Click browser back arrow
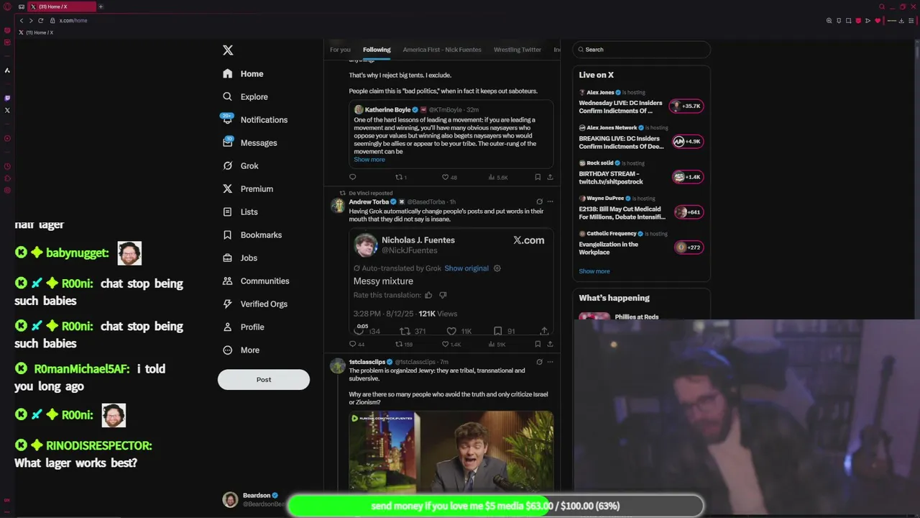The image size is (920, 518). click(x=22, y=21)
